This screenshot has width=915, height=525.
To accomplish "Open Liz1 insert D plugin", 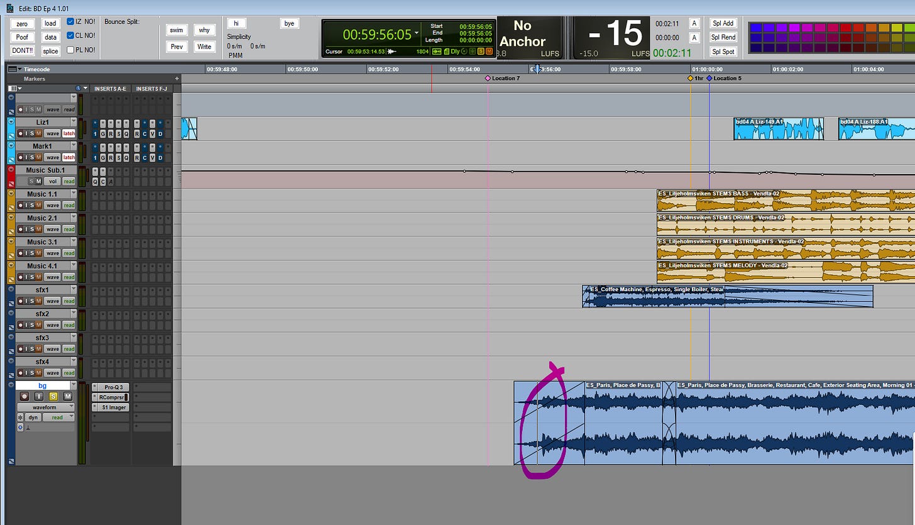I will (x=160, y=133).
